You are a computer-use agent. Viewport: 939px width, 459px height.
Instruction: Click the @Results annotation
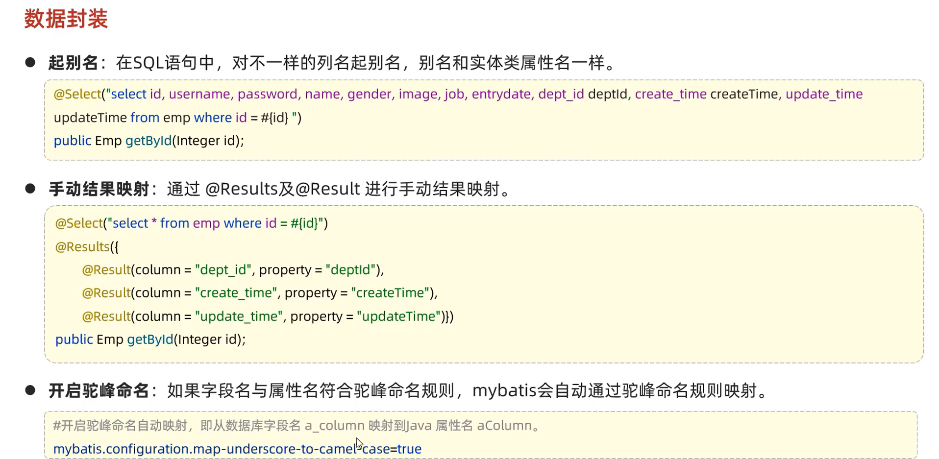tap(82, 246)
